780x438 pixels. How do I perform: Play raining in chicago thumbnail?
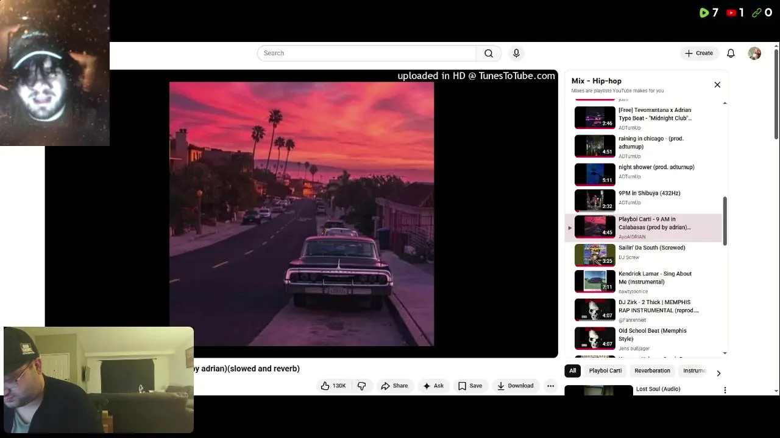tap(595, 146)
